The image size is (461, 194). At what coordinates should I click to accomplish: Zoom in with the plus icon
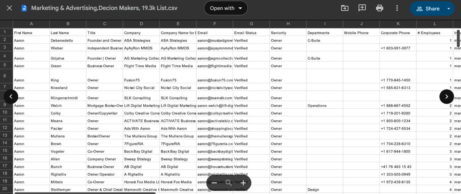click(243, 183)
